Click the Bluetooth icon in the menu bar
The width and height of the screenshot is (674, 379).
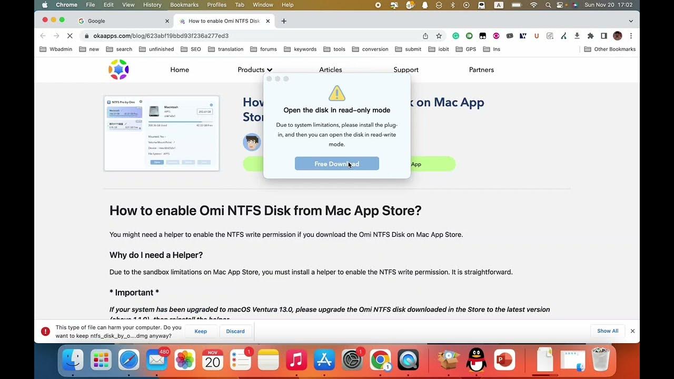453,5
